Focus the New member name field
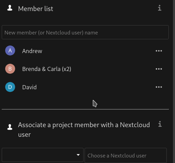The height and width of the screenshot is (163, 175). pyautogui.click(x=85, y=32)
